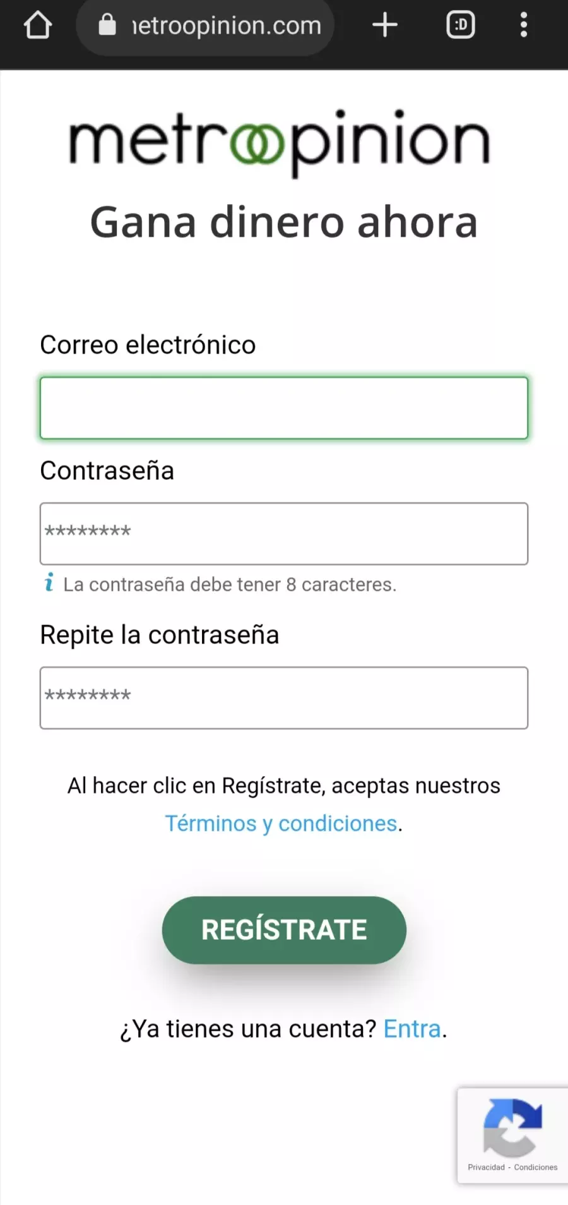Open a new tab with plus icon
This screenshot has height=1205, width=568.
pyautogui.click(x=385, y=25)
